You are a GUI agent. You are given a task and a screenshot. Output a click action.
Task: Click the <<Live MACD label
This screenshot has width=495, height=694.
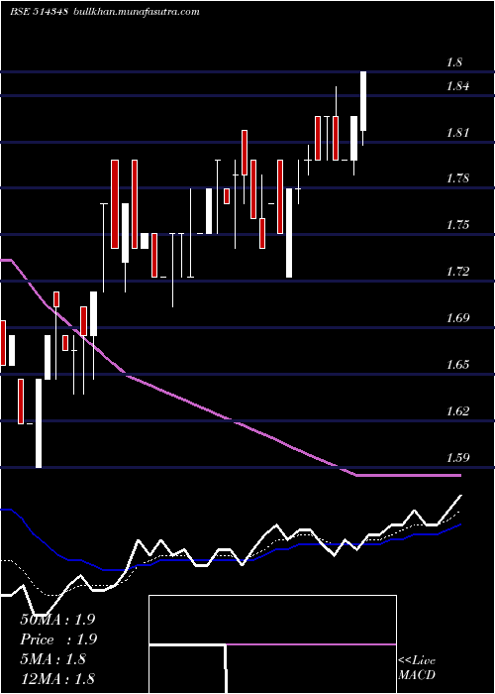[x=417, y=668]
